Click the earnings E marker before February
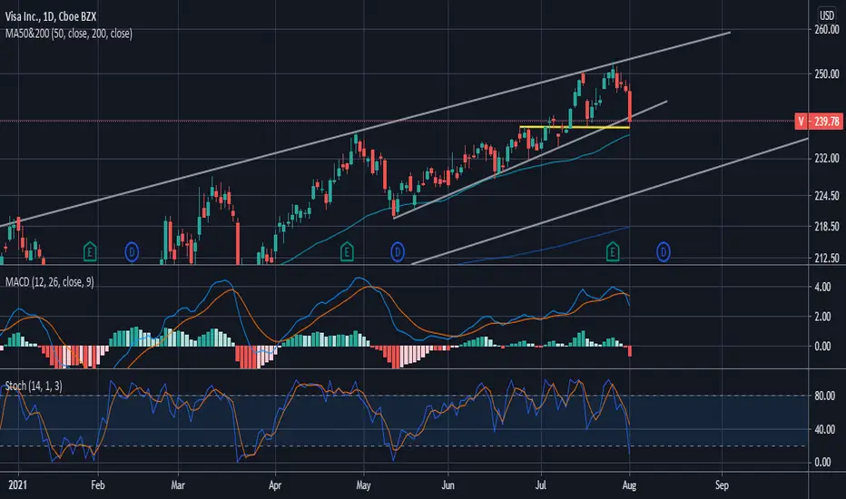Viewport: 846px width, 499px height. point(90,252)
